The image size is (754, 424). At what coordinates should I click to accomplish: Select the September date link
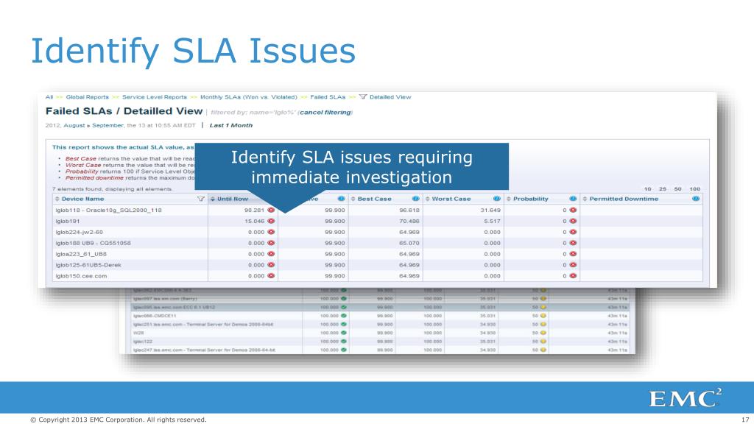coord(108,125)
